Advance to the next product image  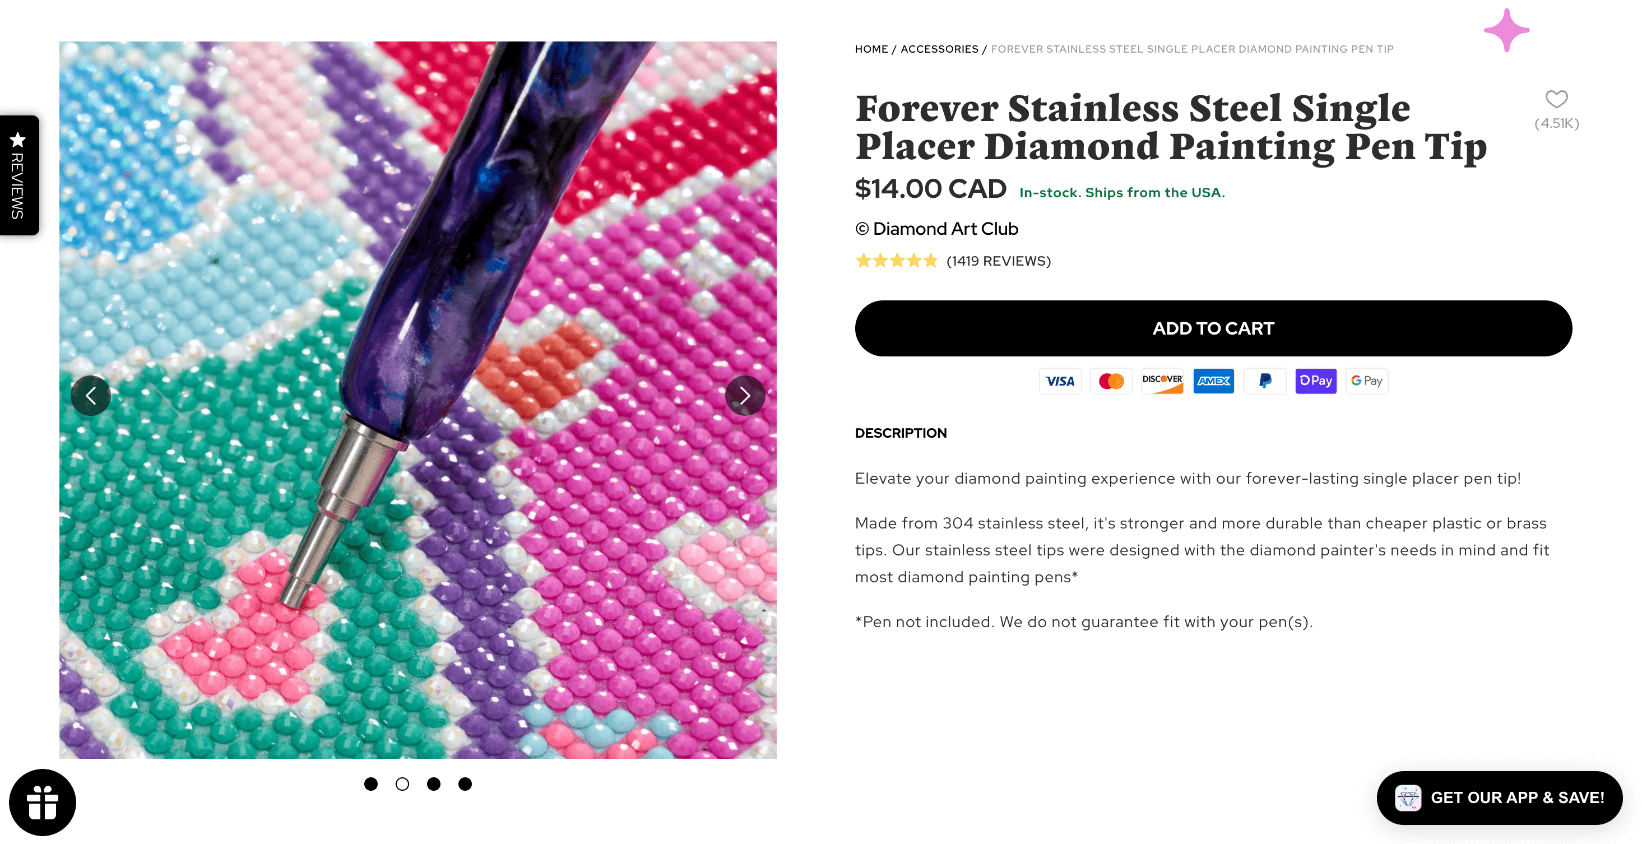coord(745,395)
